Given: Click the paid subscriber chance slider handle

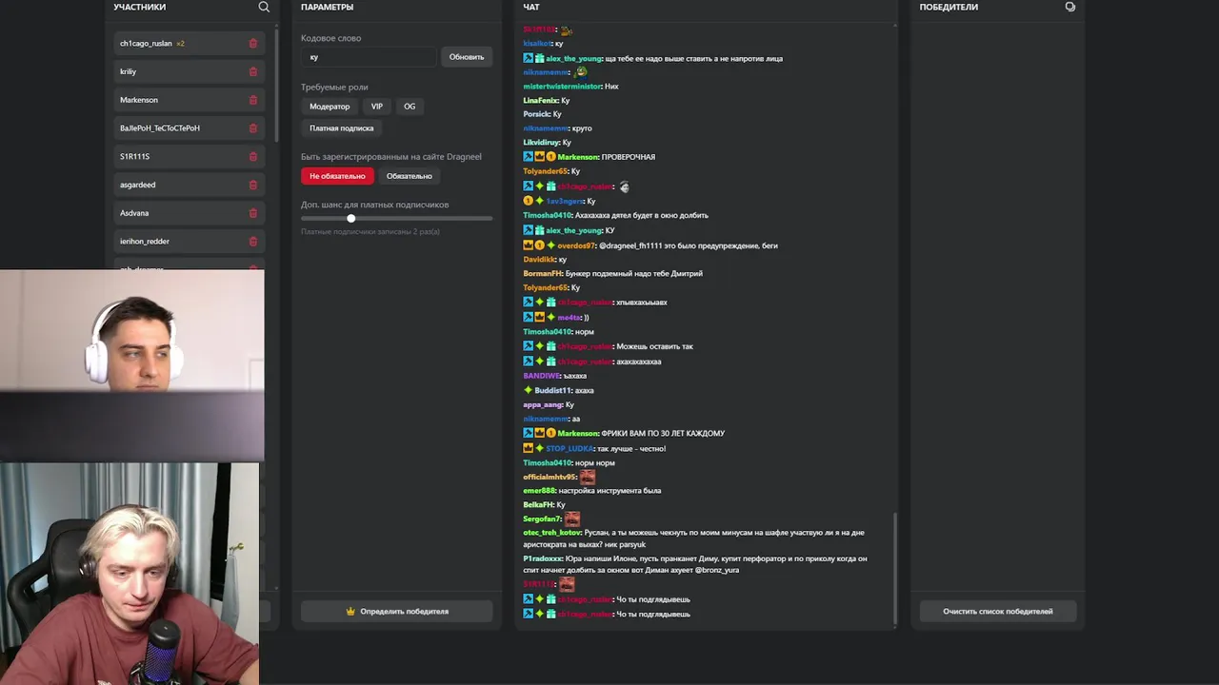Looking at the screenshot, I should click(x=351, y=218).
